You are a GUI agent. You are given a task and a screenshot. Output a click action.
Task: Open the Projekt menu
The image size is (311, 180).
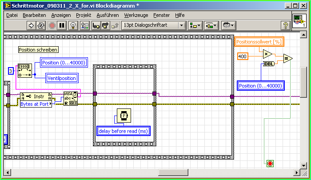click(84, 15)
